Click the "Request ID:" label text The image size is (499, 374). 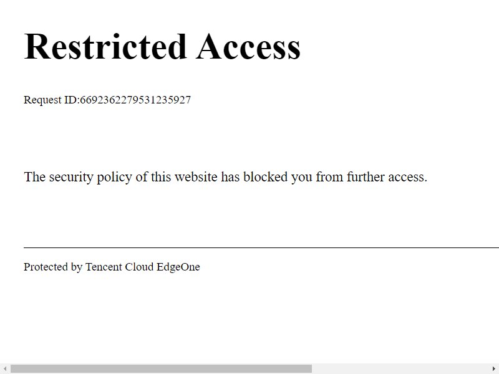point(52,100)
